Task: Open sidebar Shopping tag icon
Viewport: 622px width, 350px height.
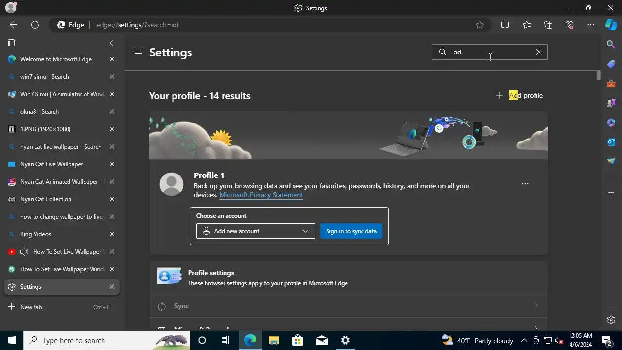Action: point(611,64)
